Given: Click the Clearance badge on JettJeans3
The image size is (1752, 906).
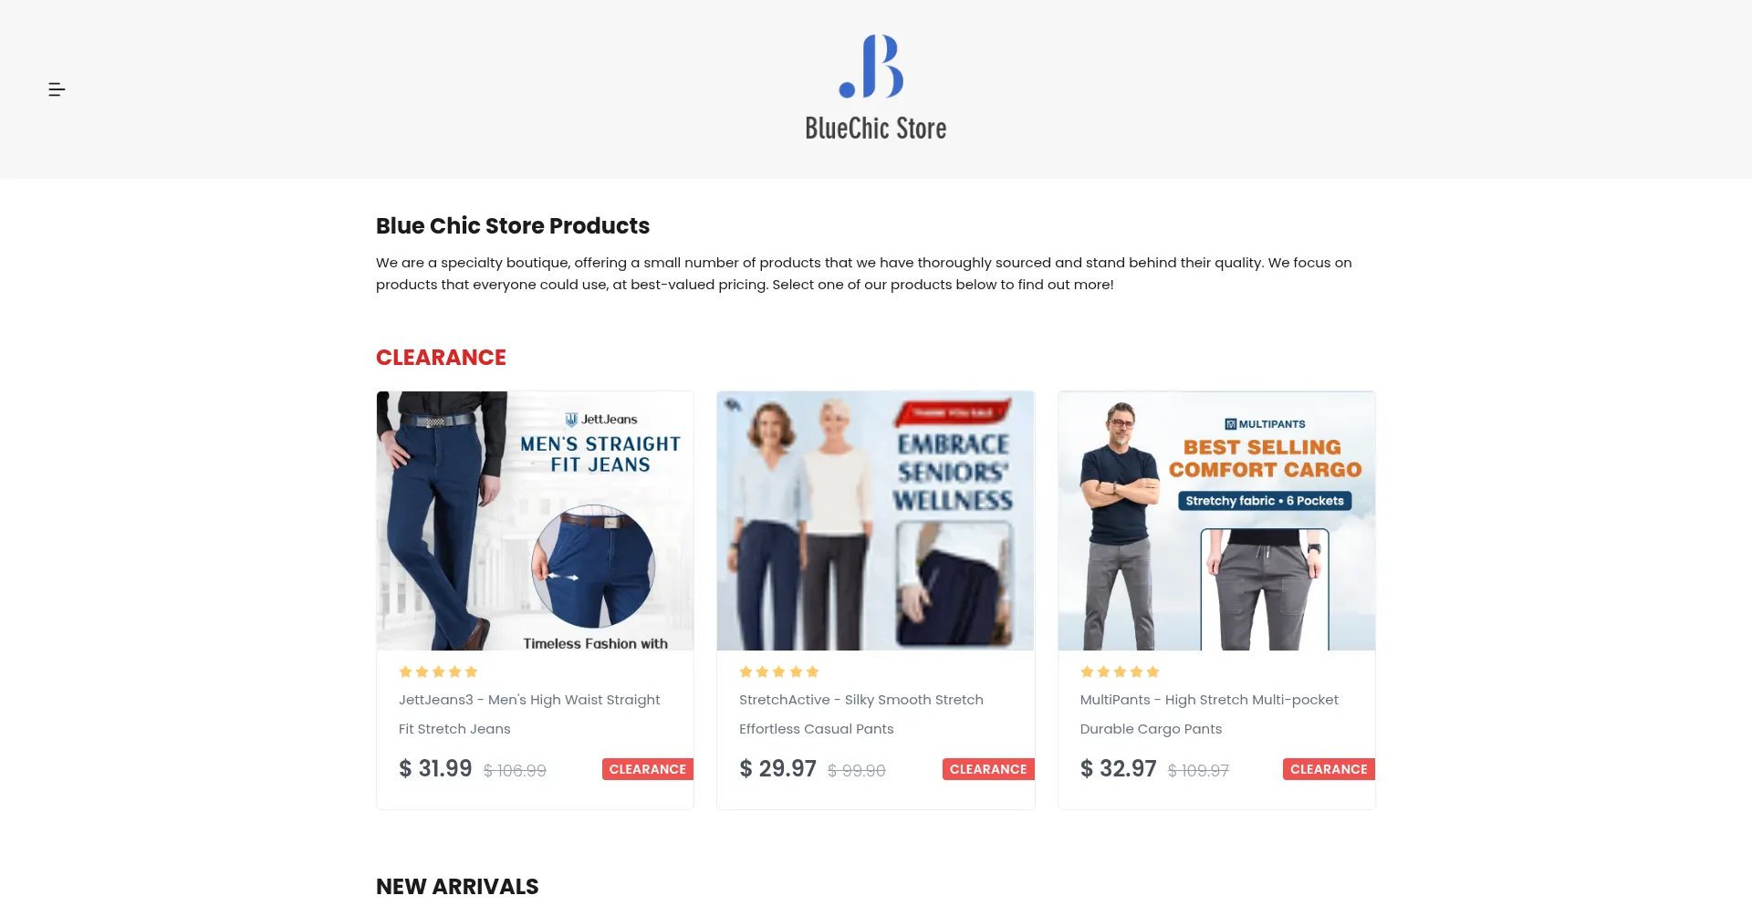Looking at the screenshot, I should (x=648, y=769).
